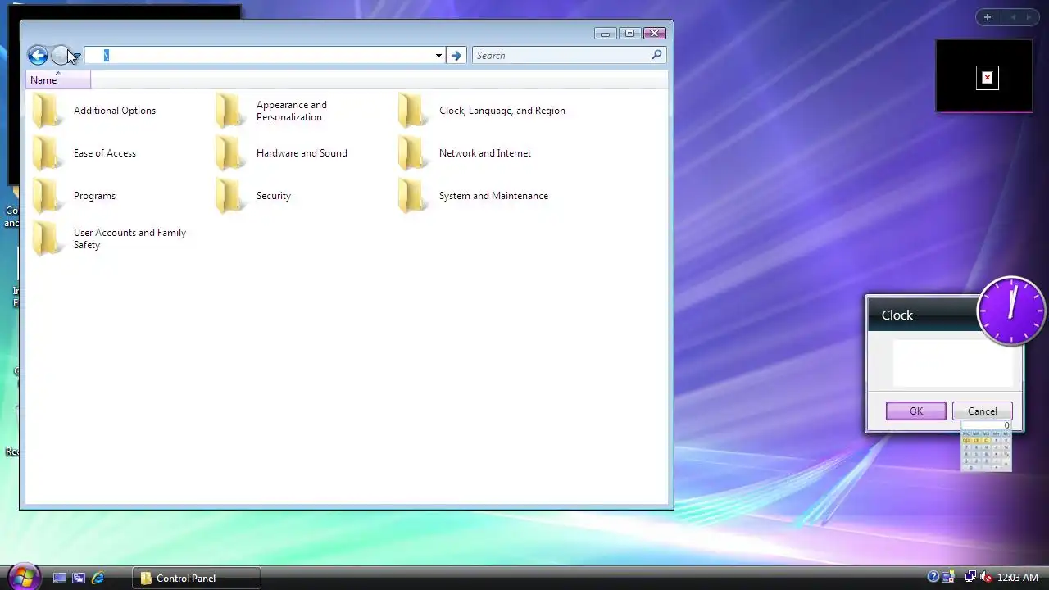The width and height of the screenshot is (1049, 590).
Task: Click the network tray icon
Action: [970, 578]
